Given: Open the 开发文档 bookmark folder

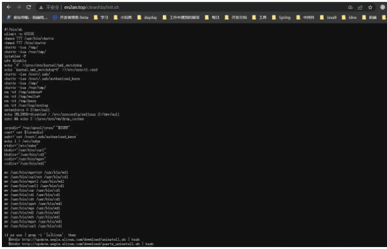Looking at the screenshot, I should [236, 17].
